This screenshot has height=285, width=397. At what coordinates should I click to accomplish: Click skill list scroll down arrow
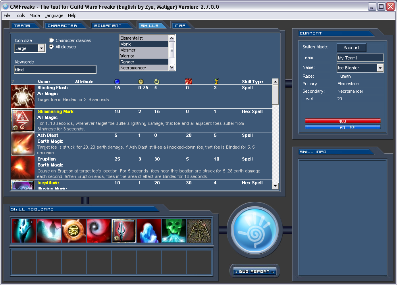(275, 186)
